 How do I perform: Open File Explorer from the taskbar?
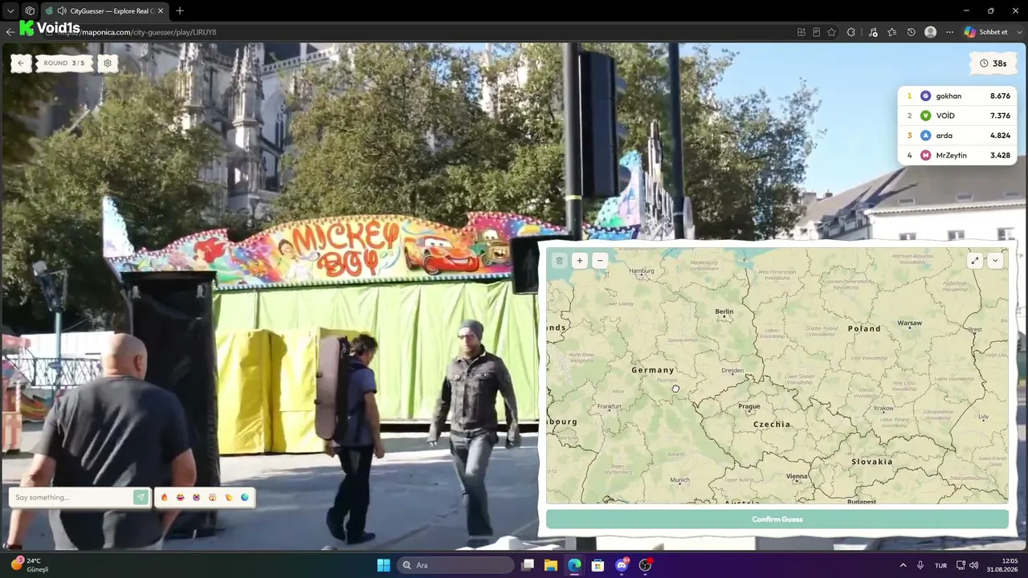[x=551, y=565]
